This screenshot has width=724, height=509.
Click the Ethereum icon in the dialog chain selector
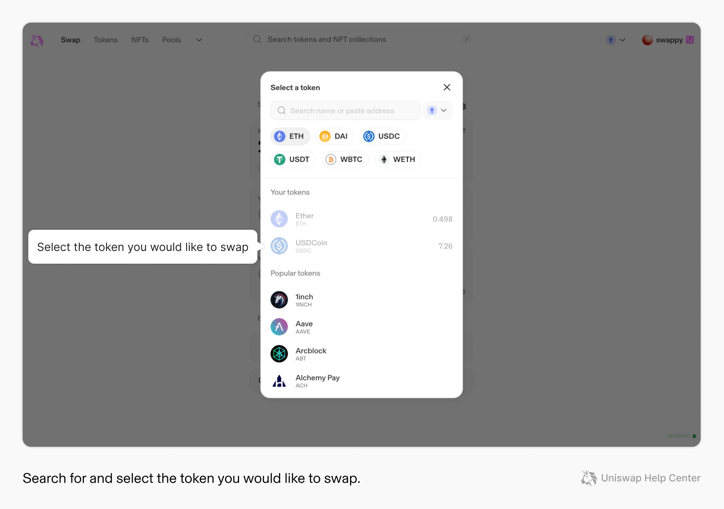click(432, 111)
